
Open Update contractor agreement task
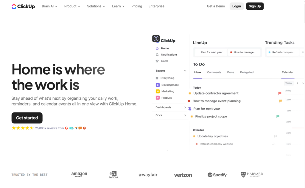pyautogui.click(x=216, y=93)
